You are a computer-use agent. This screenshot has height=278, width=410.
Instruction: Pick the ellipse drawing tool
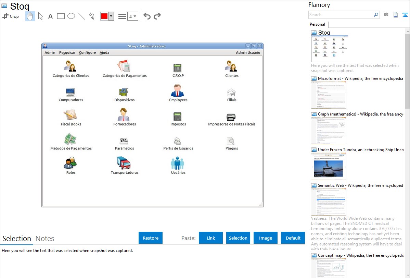pos(71,16)
